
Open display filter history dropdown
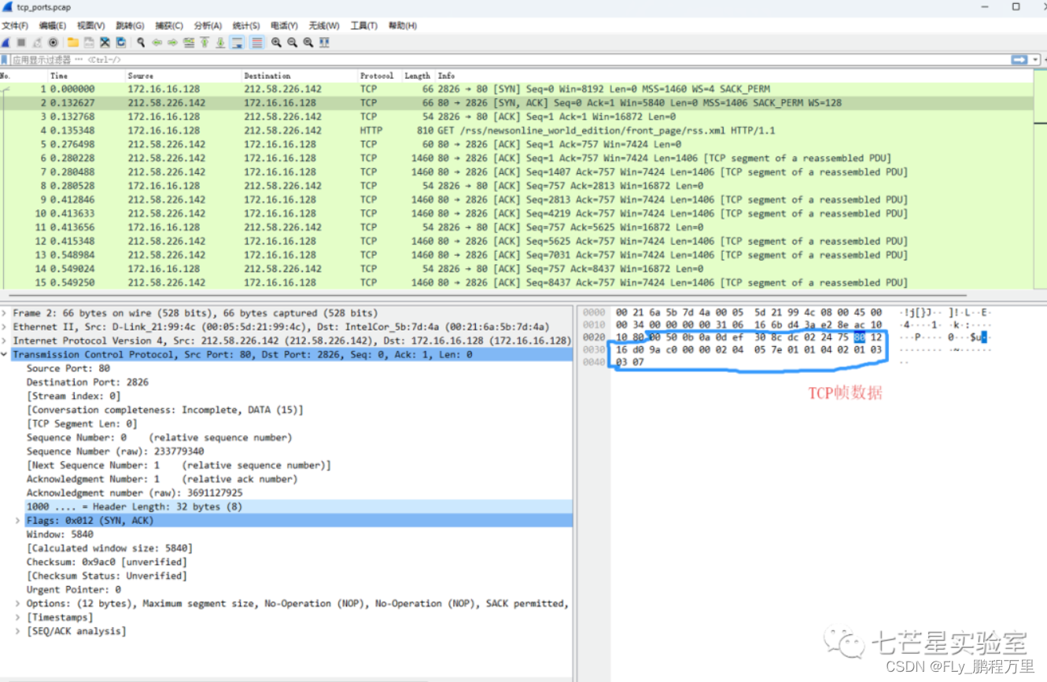pos(1035,60)
